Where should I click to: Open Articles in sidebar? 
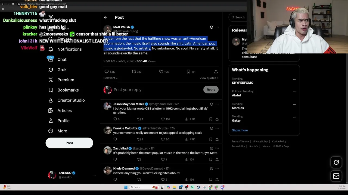click(60, 110)
